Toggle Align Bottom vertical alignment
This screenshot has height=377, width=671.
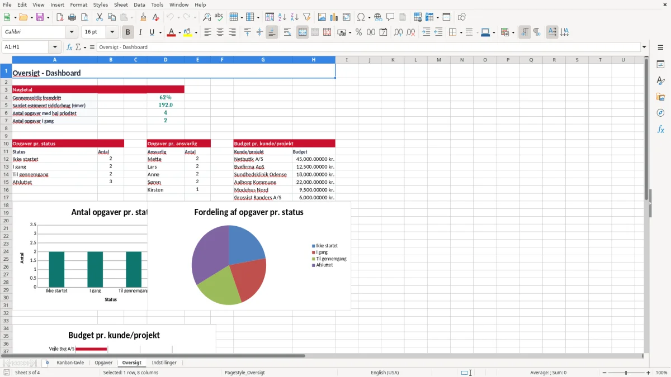(x=272, y=32)
